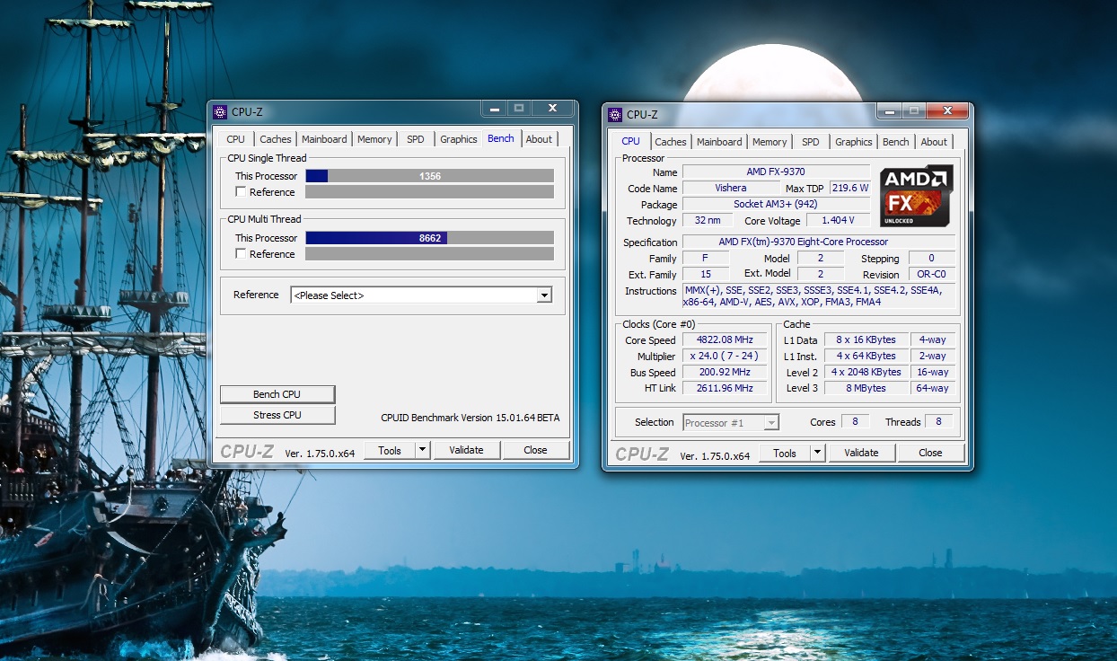Select Graphics tab in left window
Image resolution: width=1117 pixels, height=661 pixels.
click(x=459, y=139)
